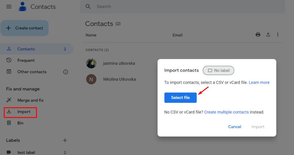Open the three-dot list options menu
This screenshot has height=155, width=294.
point(278,35)
